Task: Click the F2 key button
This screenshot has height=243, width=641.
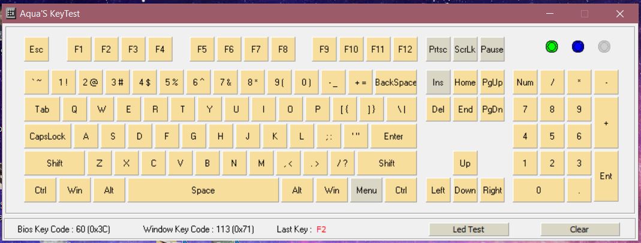Action: click(106, 49)
